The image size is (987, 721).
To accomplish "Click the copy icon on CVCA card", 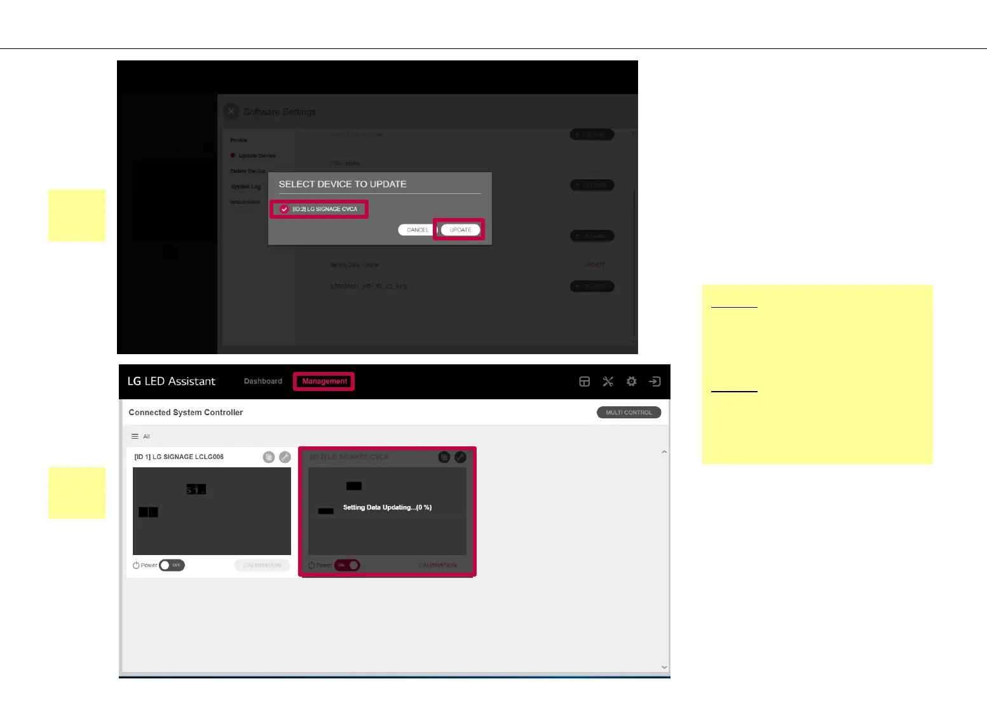I will pyautogui.click(x=444, y=457).
